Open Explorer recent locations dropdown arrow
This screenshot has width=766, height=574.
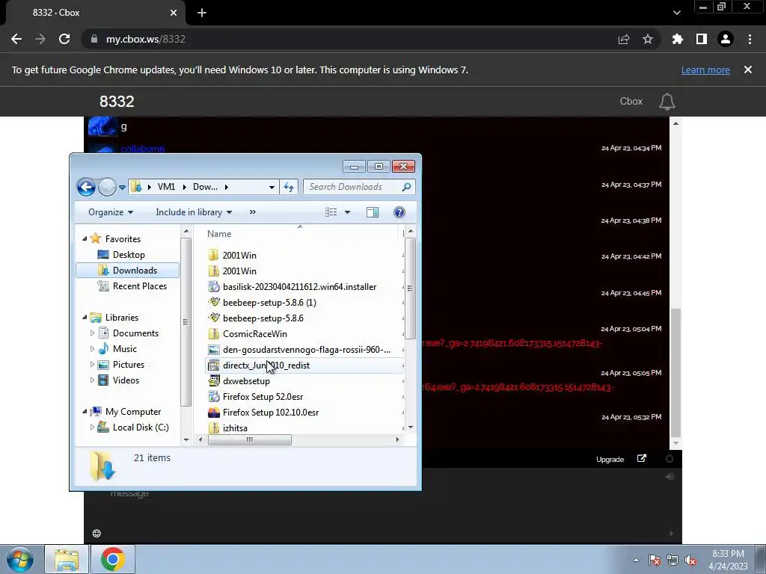pos(122,188)
